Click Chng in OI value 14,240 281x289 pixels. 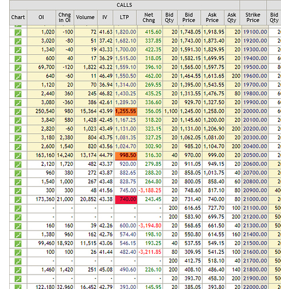tap(65, 155)
